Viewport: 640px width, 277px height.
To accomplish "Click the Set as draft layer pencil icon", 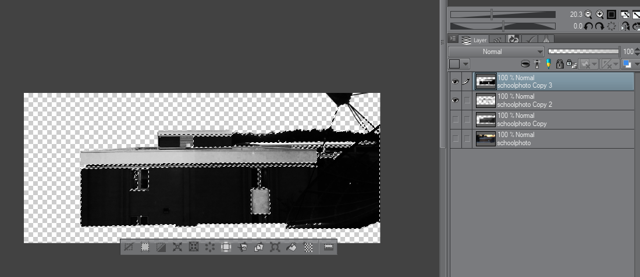I will [x=549, y=64].
